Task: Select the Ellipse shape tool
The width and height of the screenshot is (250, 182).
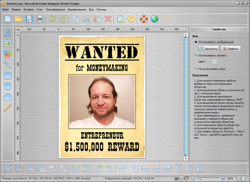Action: pyautogui.click(x=7, y=97)
